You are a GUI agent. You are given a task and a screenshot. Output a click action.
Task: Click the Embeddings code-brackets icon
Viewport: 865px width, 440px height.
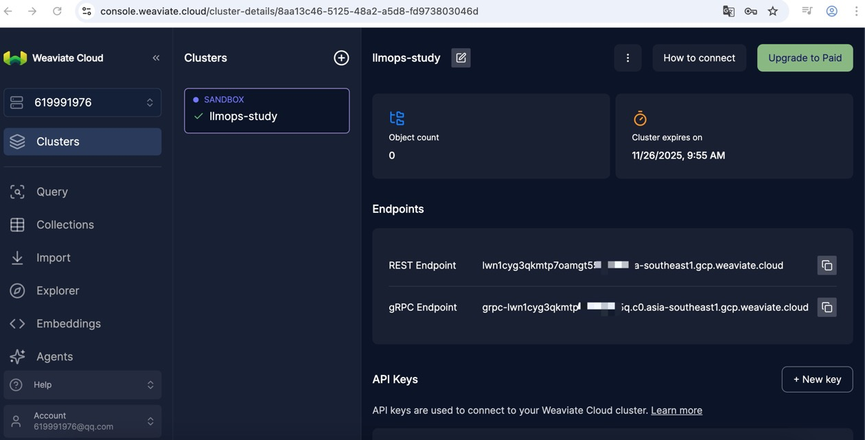pyautogui.click(x=17, y=323)
